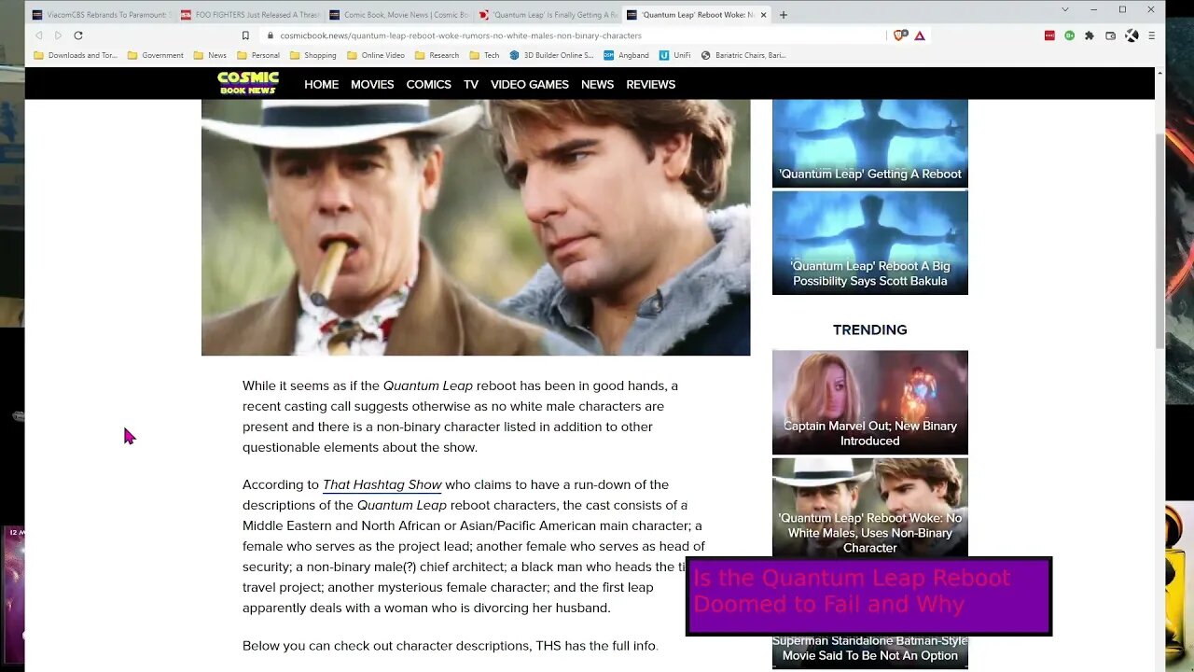Image resolution: width=1194 pixels, height=672 pixels.
Task: Bookmark this page with the bookmark icon
Action: point(245,35)
